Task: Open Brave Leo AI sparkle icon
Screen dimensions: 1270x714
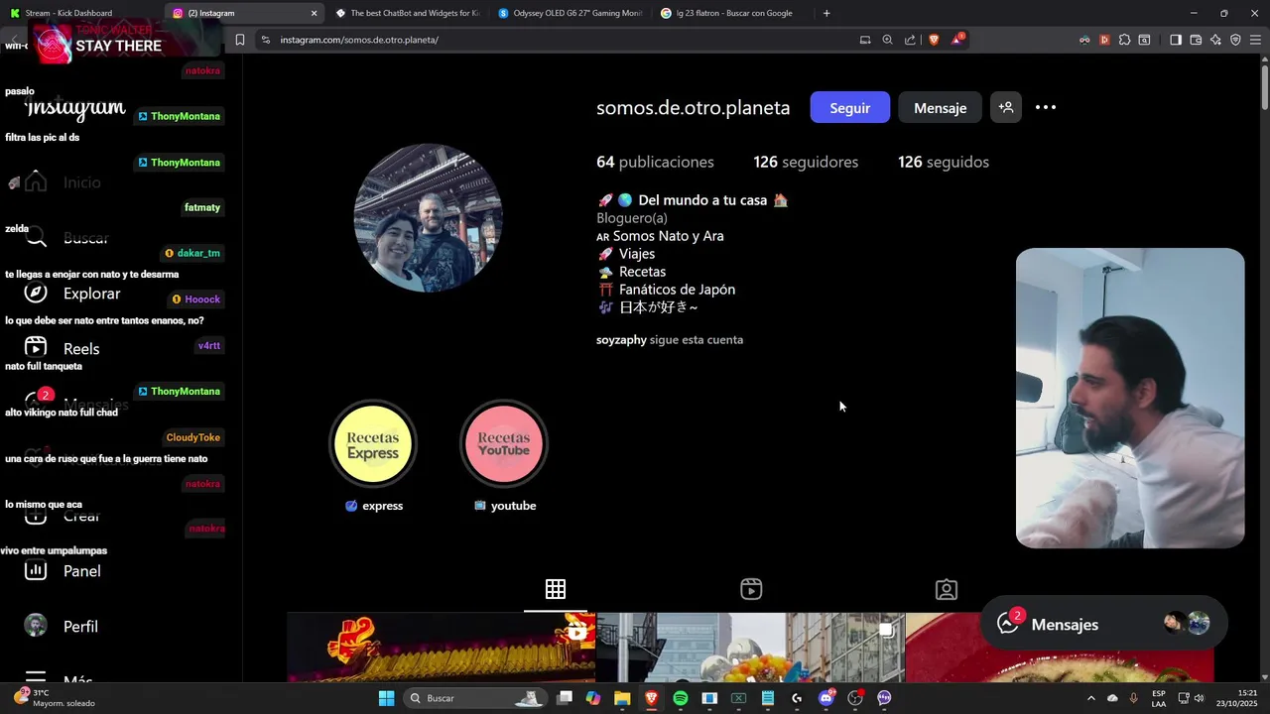Action: pyautogui.click(x=1215, y=40)
